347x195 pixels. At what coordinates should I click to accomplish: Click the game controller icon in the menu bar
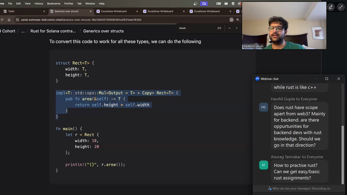219,3
